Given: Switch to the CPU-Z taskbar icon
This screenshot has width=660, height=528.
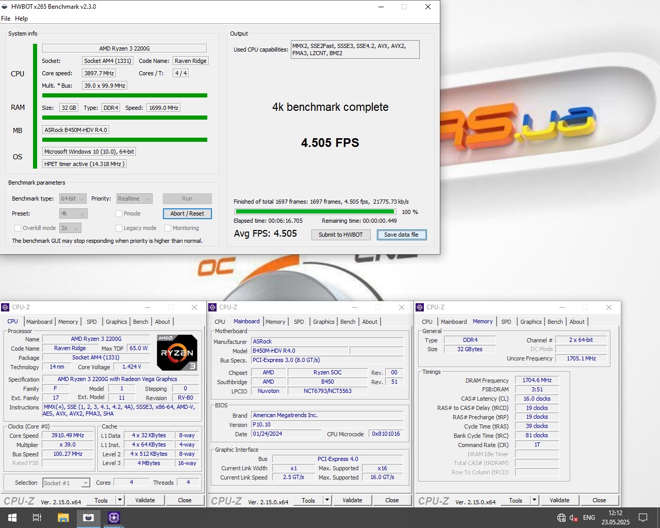Looking at the screenshot, I should tap(114, 518).
